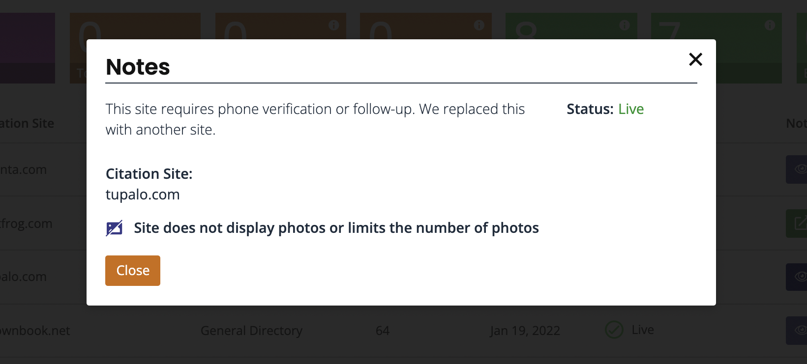Viewport: 807px width, 364px height.
Task: Open the ownbook.net citation site link
Action: (x=35, y=331)
